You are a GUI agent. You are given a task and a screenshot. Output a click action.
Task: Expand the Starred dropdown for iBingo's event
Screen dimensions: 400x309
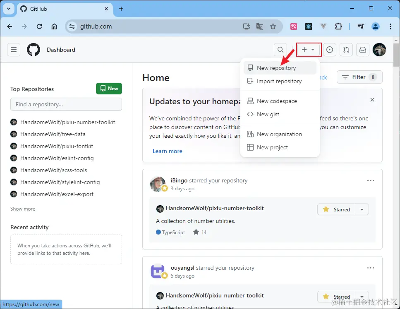[x=362, y=209]
